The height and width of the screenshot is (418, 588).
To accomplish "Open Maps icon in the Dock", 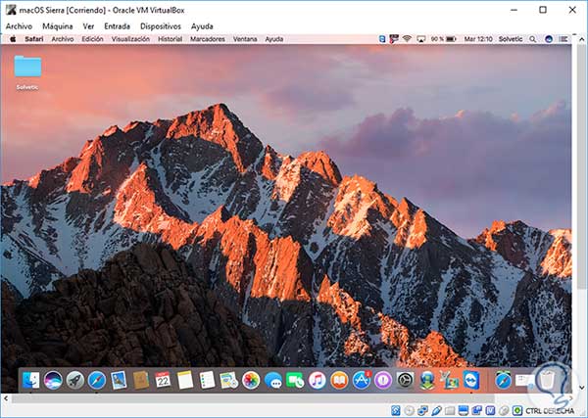I will point(228,381).
